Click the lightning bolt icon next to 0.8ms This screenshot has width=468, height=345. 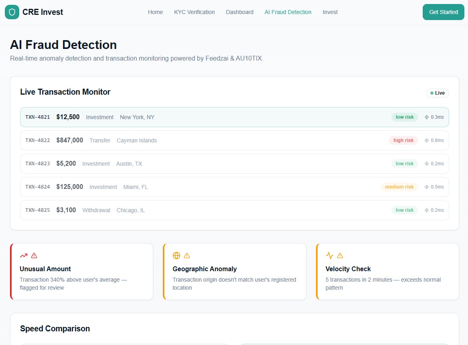(427, 140)
